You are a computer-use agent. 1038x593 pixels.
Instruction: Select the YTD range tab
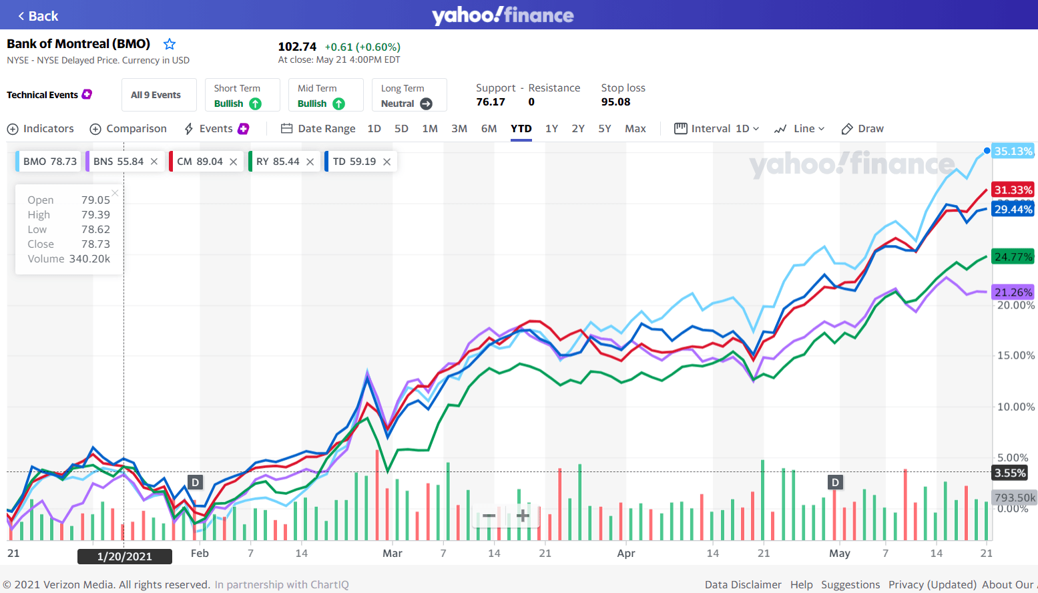[521, 129]
